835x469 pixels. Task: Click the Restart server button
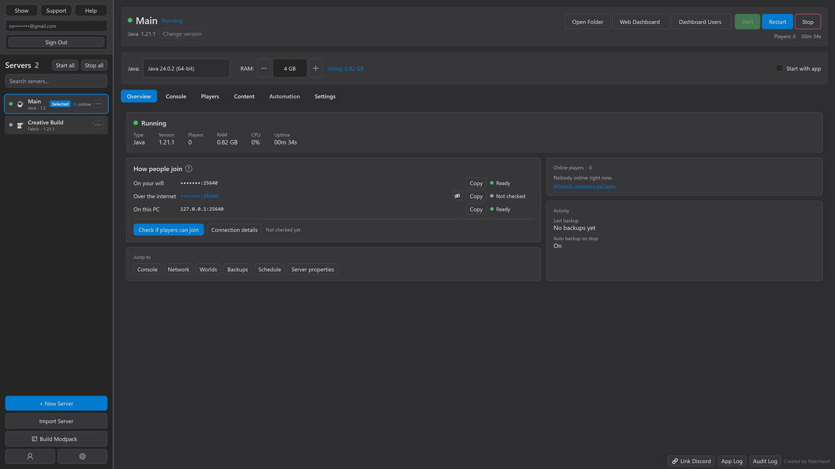[x=777, y=22]
